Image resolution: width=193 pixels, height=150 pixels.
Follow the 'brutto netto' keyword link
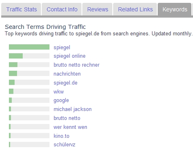click(x=67, y=118)
